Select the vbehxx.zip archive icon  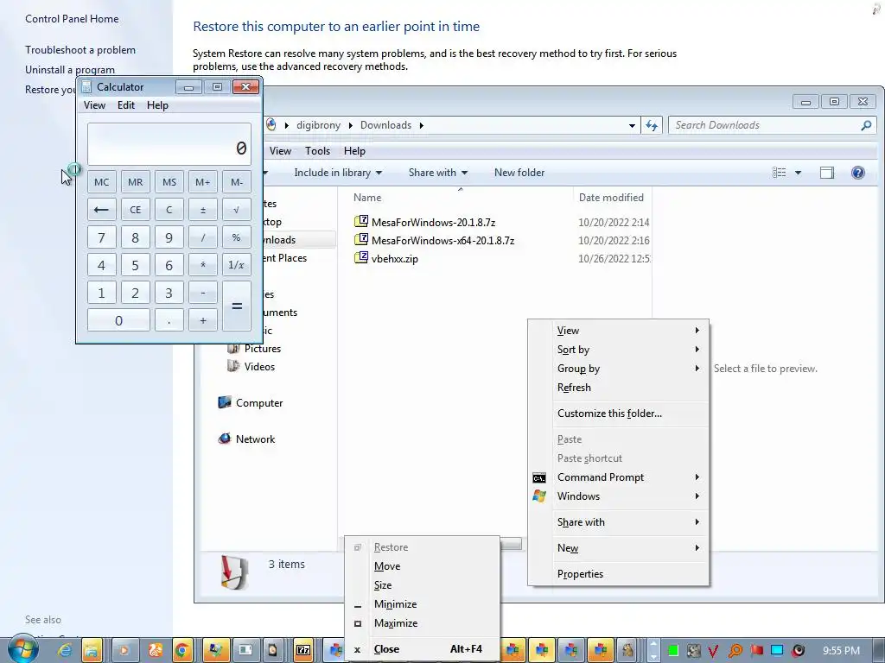361,258
